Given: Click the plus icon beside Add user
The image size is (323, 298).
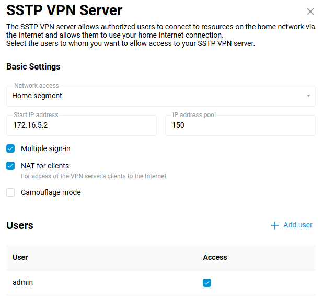Looking at the screenshot, I should [275, 225].
